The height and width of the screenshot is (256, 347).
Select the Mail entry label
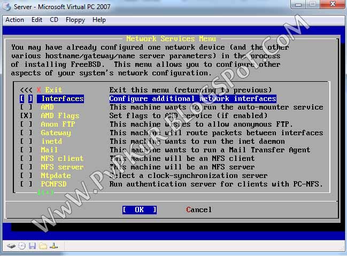pos(49,150)
